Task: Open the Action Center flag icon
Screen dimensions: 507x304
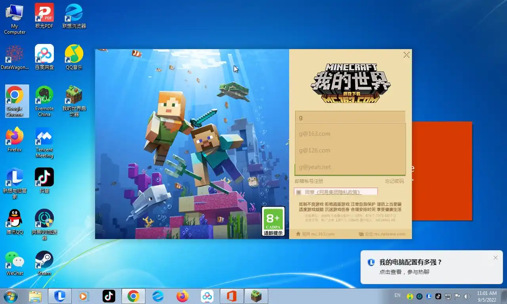Action: 457,296
